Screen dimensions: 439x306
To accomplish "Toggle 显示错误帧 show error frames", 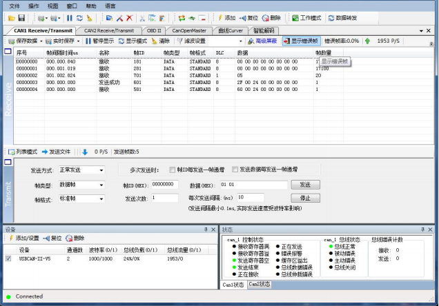I will point(301,41).
